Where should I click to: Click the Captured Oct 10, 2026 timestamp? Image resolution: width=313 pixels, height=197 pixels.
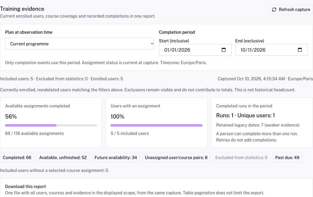coord(265,79)
